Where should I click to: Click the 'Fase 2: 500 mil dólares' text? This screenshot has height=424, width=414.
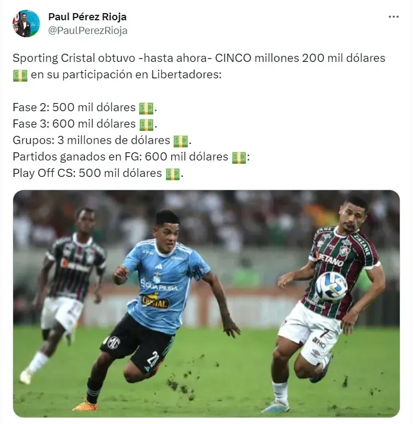pos(74,107)
